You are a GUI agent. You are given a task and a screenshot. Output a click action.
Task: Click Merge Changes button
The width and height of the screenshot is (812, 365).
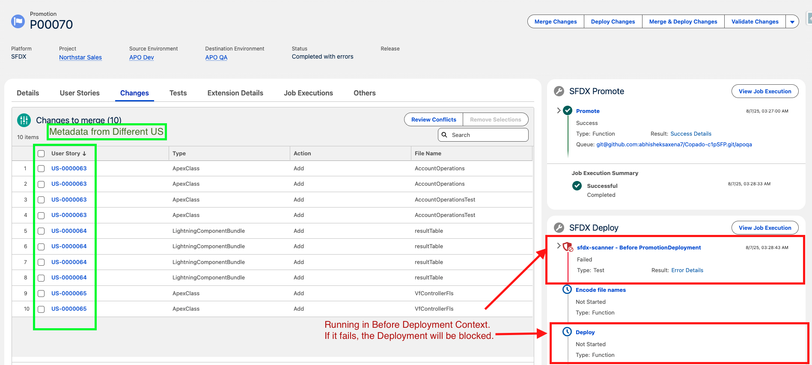click(556, 22)
